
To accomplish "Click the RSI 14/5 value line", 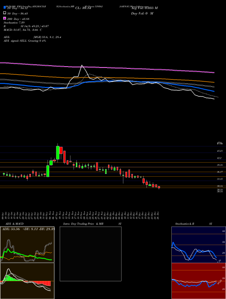I will (x=26, y=26).
